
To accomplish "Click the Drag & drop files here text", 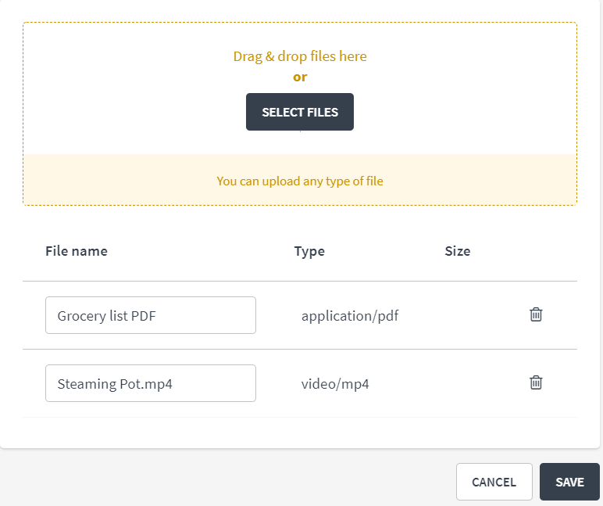I will (x=300, y=56).
